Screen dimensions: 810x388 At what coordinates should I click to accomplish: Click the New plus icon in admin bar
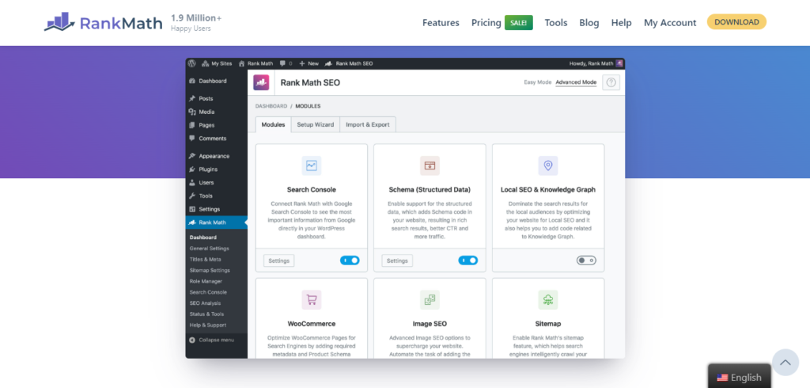pos(302,63)
